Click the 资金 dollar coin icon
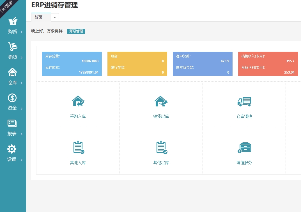The width and height of the screenshot is (301, 212). [12, 98]
